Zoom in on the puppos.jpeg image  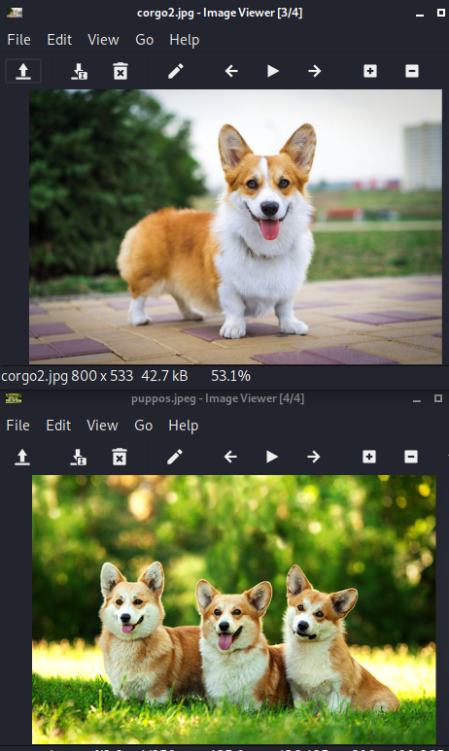[369, 457]
